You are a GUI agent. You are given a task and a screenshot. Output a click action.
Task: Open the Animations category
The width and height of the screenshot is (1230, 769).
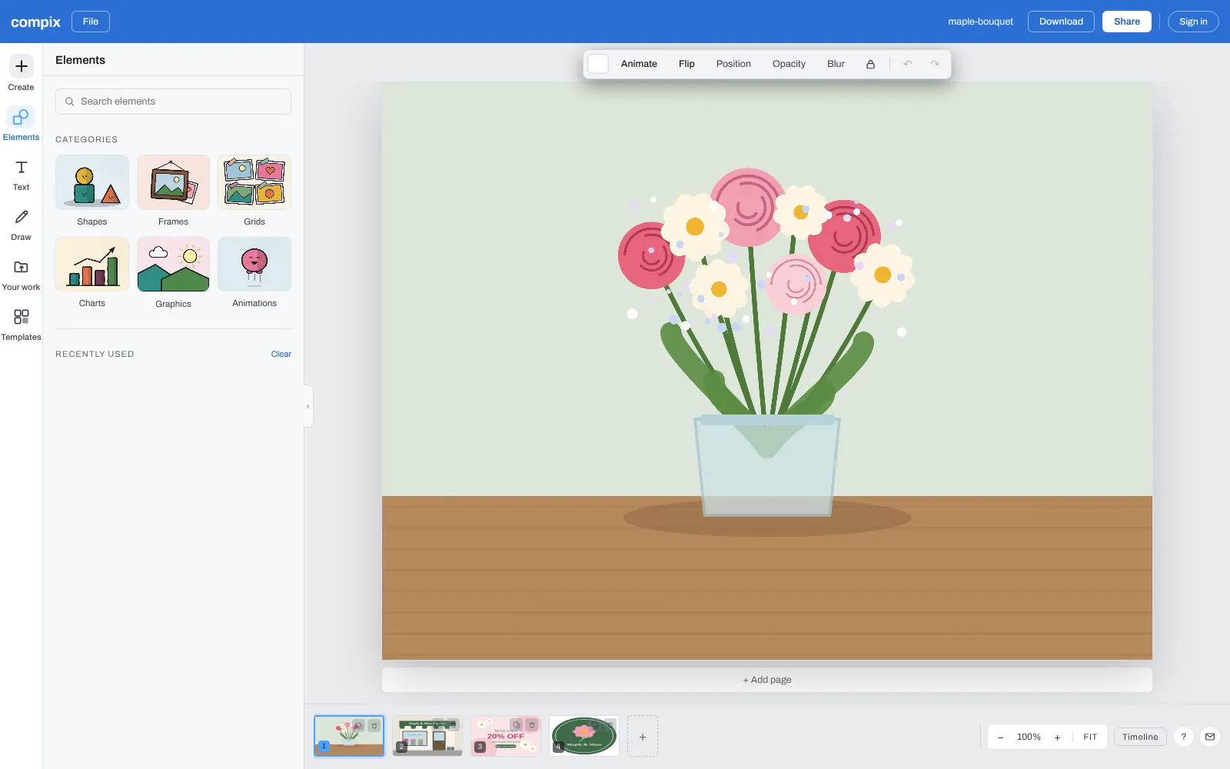point(254,273)
